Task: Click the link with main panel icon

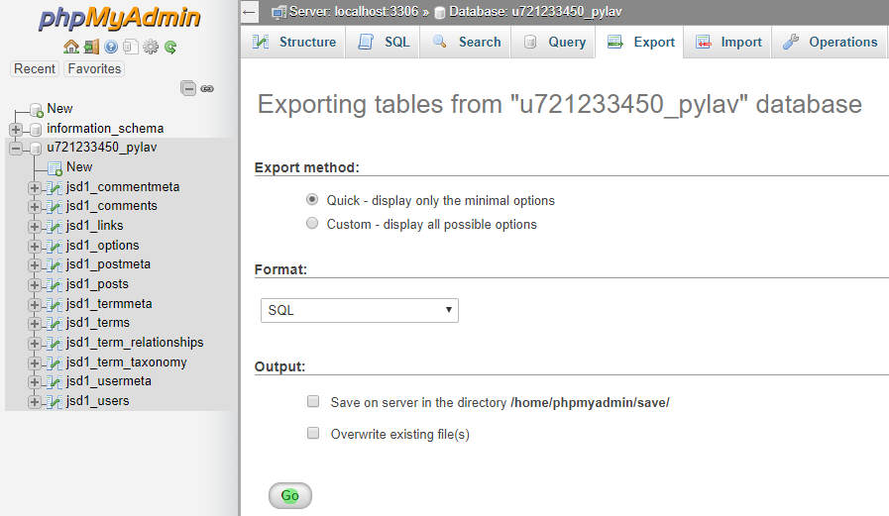Action: [207, 88]
